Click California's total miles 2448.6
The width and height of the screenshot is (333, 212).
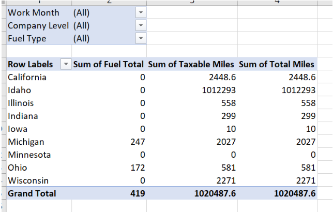(x=302, y=77)
